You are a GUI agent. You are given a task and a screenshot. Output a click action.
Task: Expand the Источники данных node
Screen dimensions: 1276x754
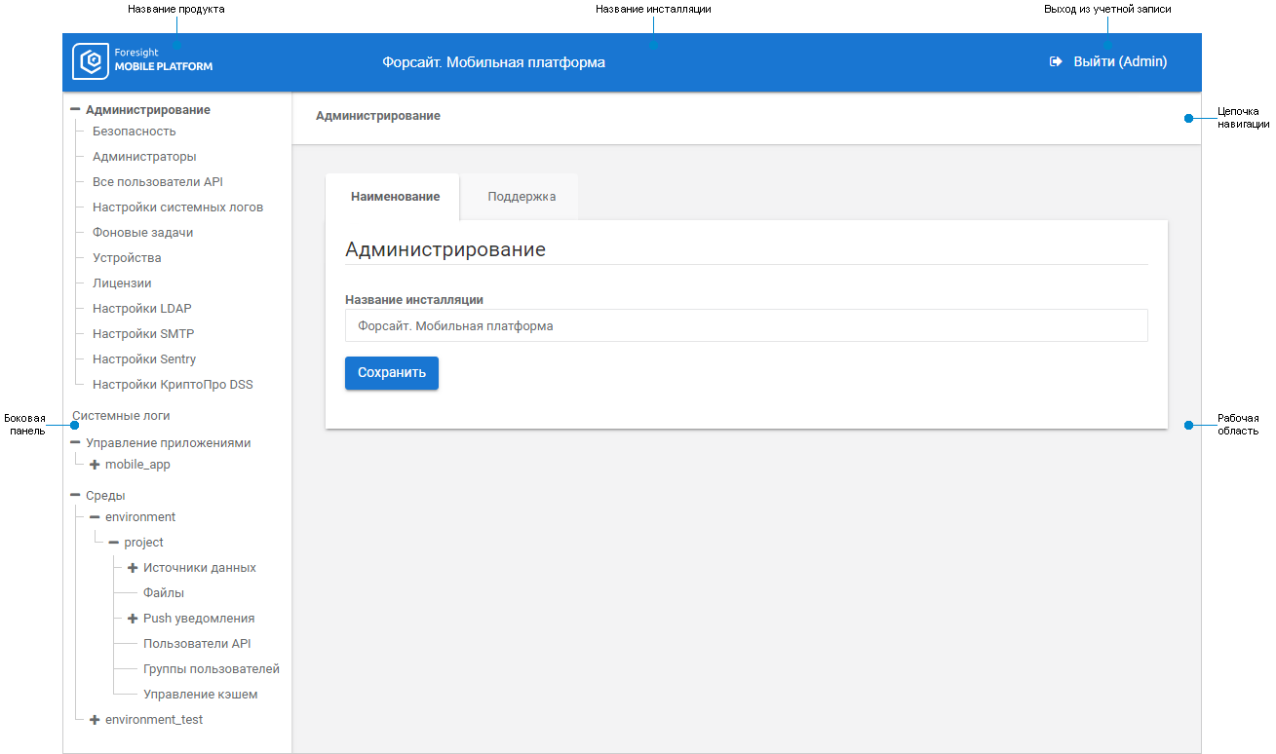tap(133, 568)
